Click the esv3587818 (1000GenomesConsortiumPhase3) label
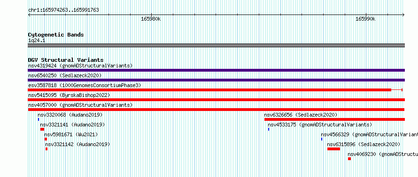Image resolution: width=418 pixels, height=177 pixels. point(85,85)
